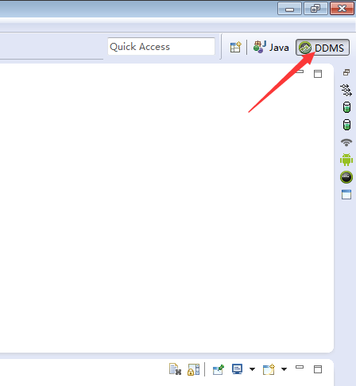Focus the Quick Access search field
The width and height of the screenshot is (356, 386).
[x=161, y=47]
